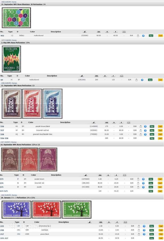Screen dimensions: 164x241
Task: Open info icon for Cyprus stamp 215
Action: 144,226
